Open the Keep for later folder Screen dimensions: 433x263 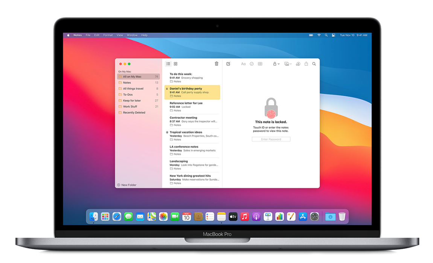pyautogui.click(x=138, y=101)
